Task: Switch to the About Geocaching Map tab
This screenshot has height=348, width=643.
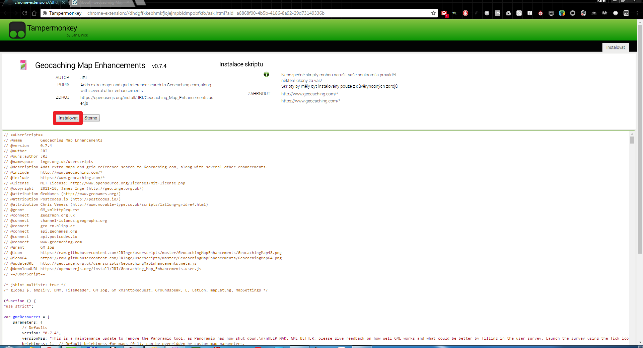Action: 101,3
